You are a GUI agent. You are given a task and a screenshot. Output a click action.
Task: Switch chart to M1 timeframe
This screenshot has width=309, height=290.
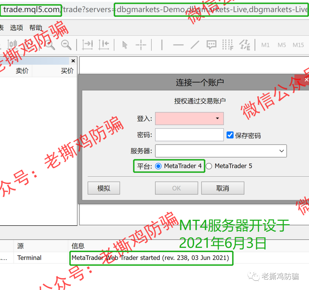(265, 45)
